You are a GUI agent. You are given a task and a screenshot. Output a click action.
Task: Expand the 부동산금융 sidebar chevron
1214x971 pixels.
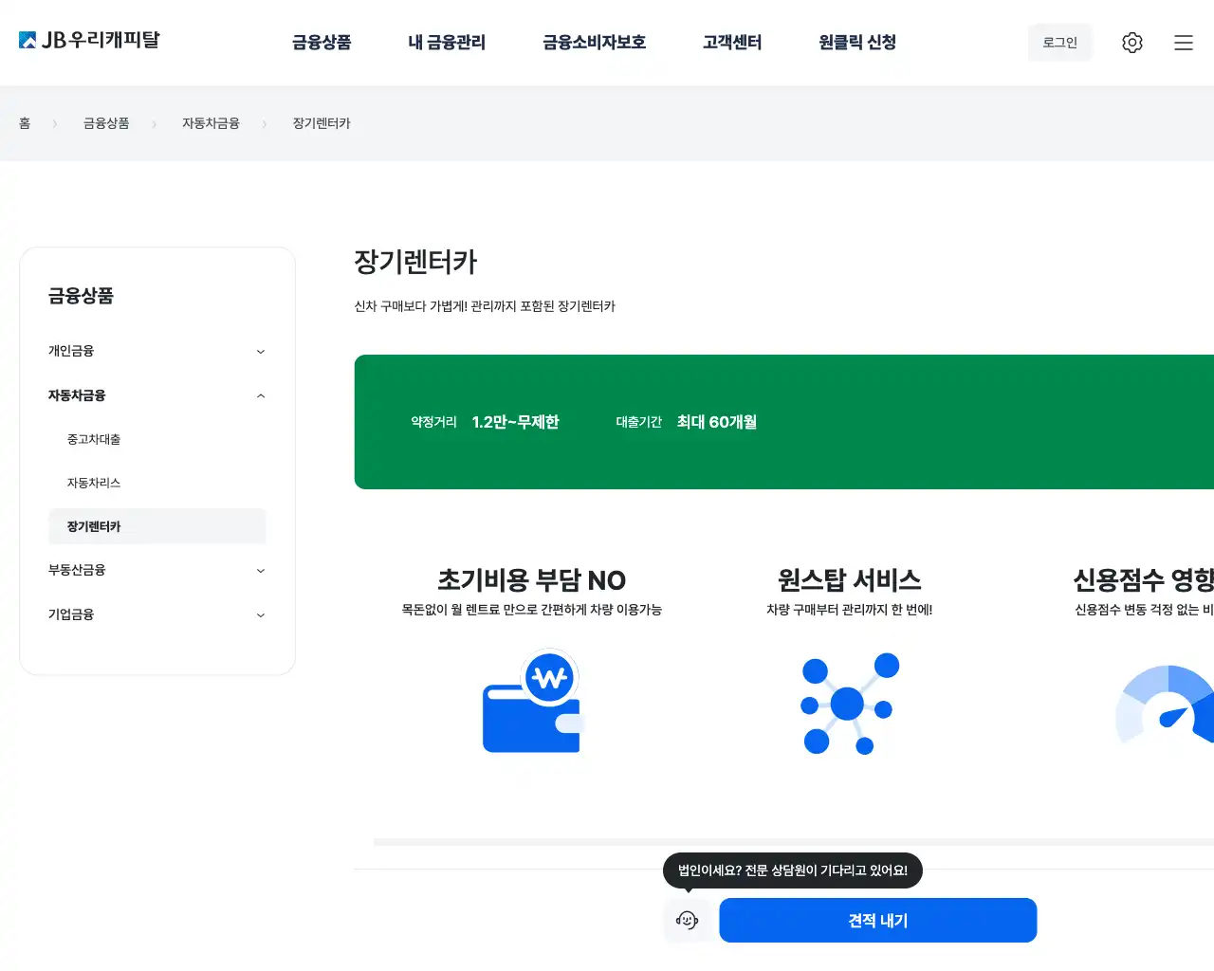(261, 571)
